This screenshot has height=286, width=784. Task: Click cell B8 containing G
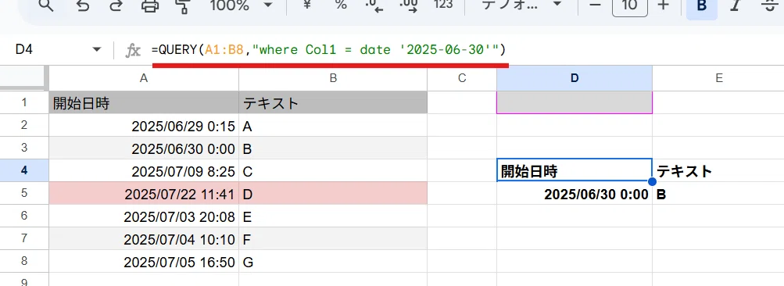click(x=333, y=261)
